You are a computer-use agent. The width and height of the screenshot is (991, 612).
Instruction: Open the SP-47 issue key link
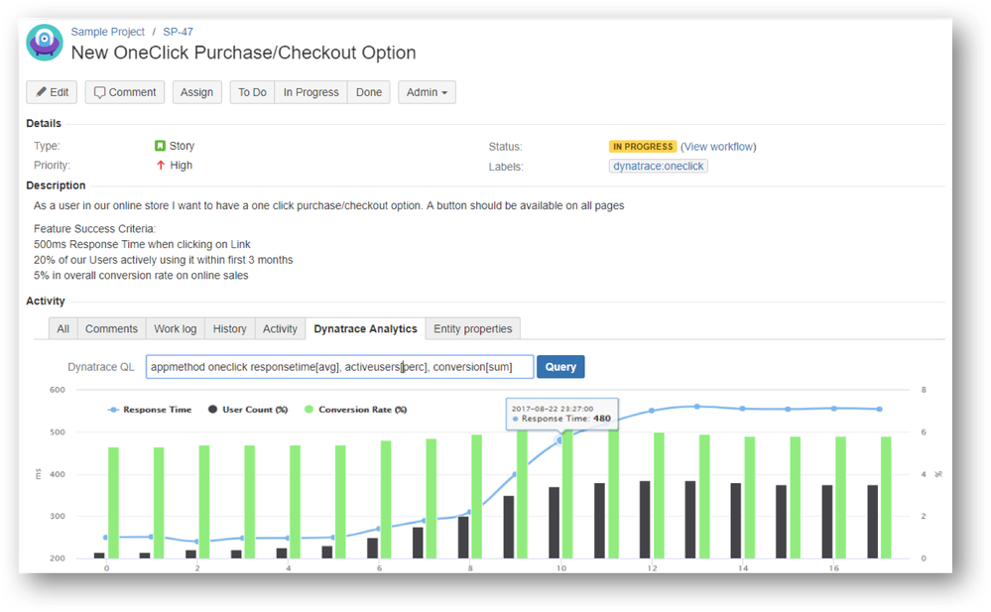pos(179,32)
